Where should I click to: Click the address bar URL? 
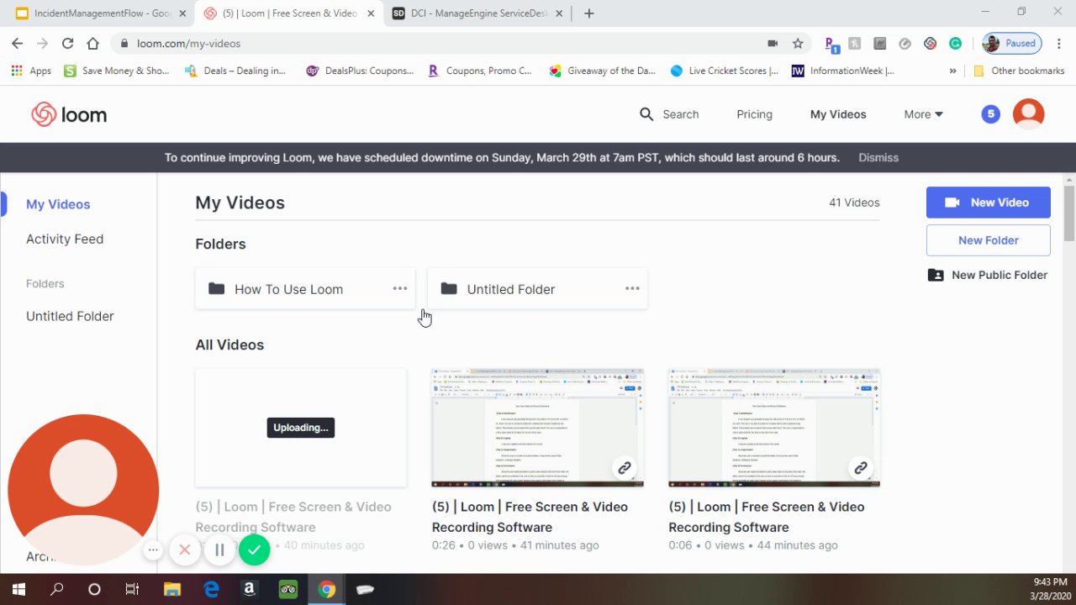click(x=188, y=44)
